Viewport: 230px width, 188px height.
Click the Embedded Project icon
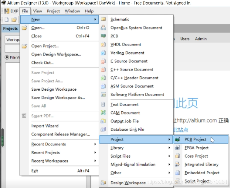[177, 173]
